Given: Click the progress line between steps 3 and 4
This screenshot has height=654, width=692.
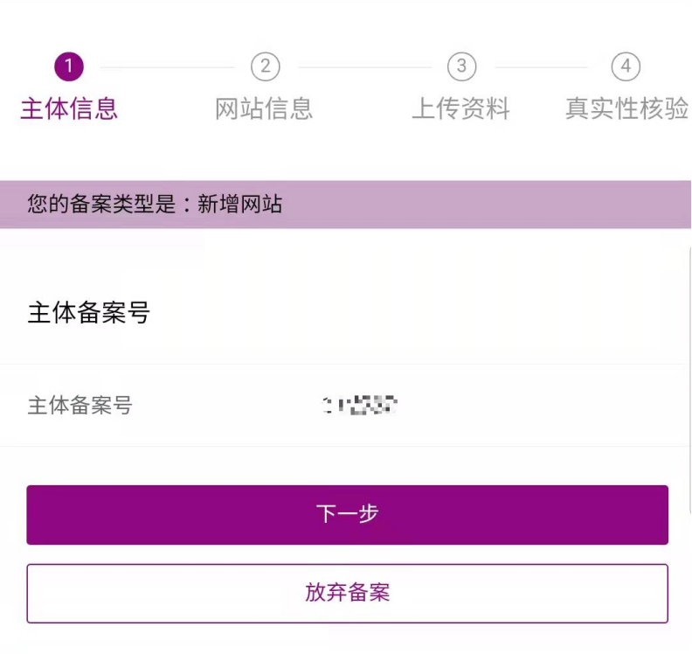Looking at the screenshot, I should (x=542, y=67).
